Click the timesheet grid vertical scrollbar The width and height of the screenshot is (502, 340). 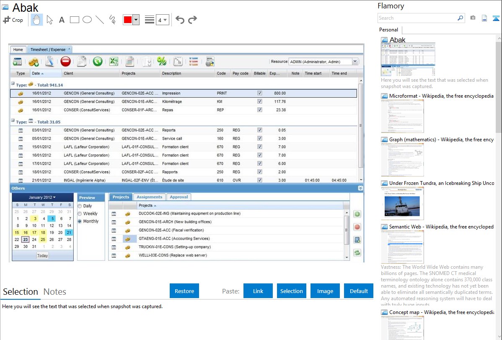pos(361,130)
